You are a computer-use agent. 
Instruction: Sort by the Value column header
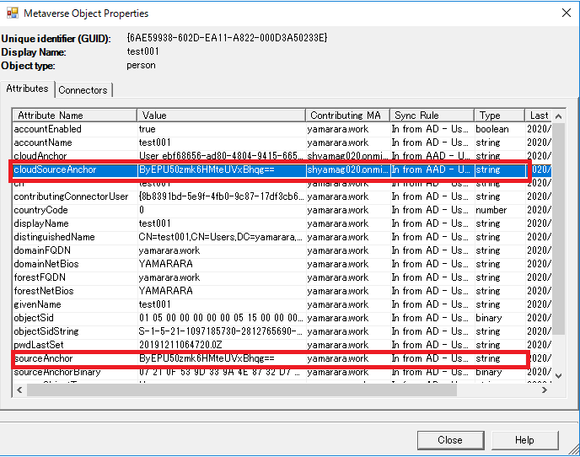221,116
